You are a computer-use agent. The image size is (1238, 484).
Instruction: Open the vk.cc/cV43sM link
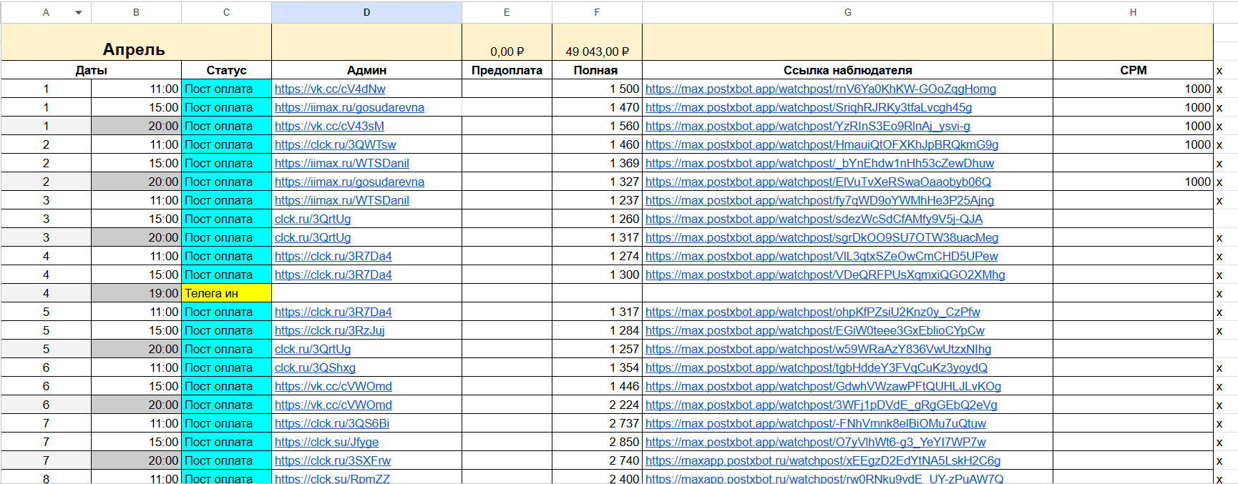329,127
